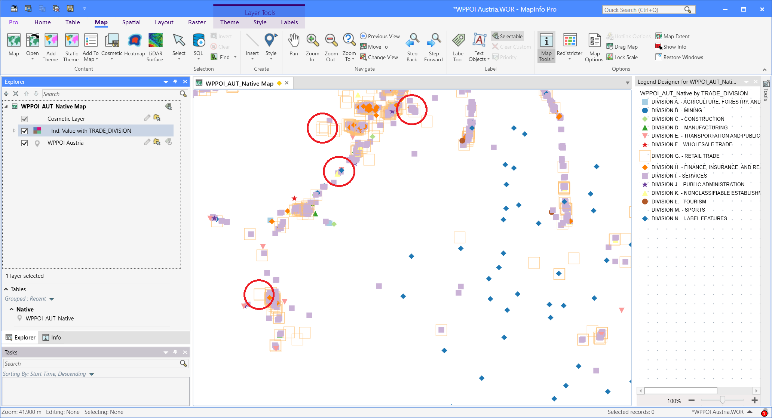Open the Grouped : Recent dropdown

52,299
